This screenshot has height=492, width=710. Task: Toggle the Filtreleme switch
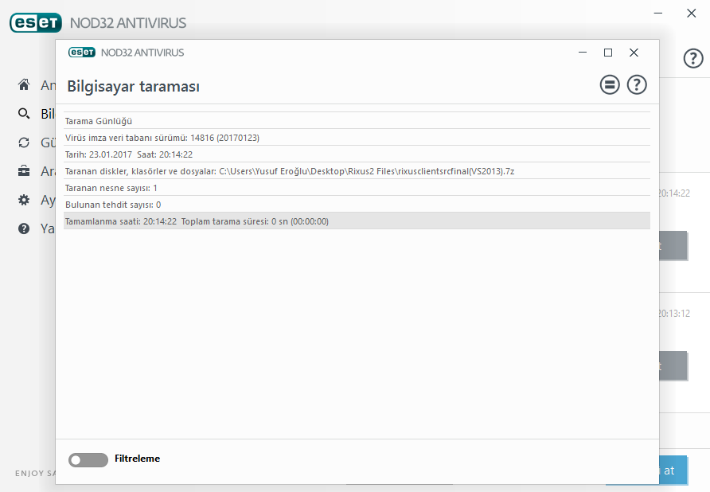coord(88,460)
